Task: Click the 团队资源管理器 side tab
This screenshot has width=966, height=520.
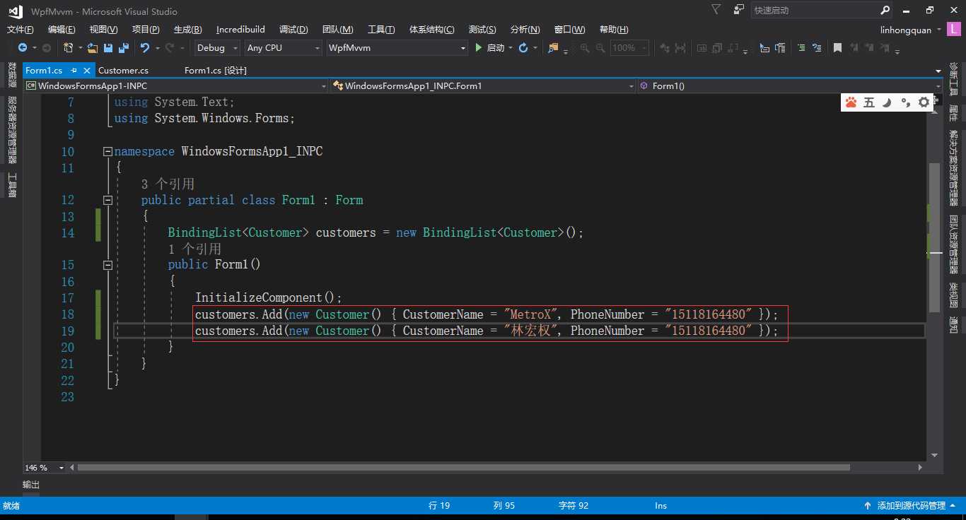Action: (953, 244)
